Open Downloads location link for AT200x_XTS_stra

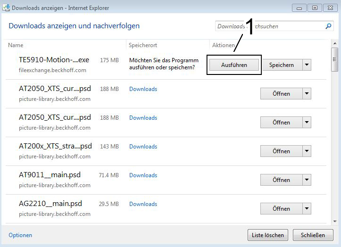click(143, 146)
